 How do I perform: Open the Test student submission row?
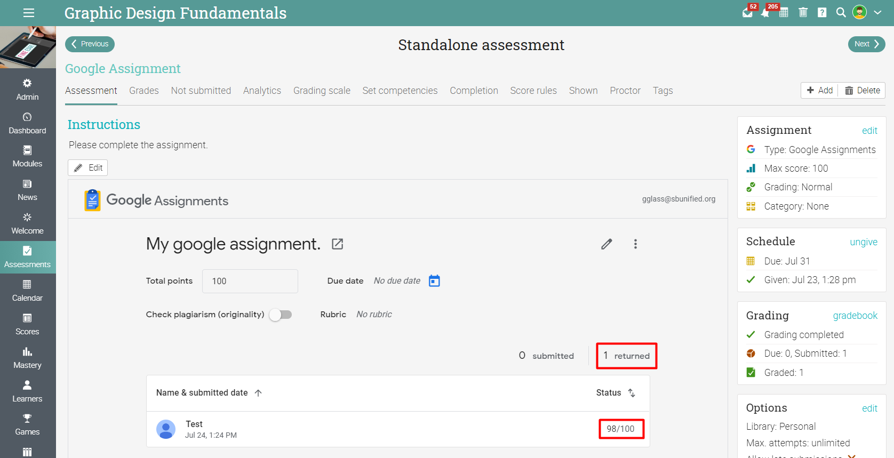(x=398, y=429)
